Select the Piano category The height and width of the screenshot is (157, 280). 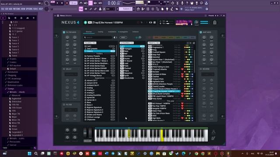[132, 71]
